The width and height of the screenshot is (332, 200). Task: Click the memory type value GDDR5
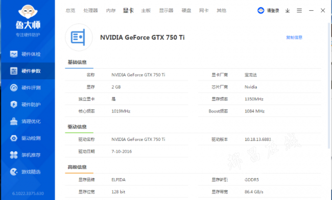[x=251, y=180]
